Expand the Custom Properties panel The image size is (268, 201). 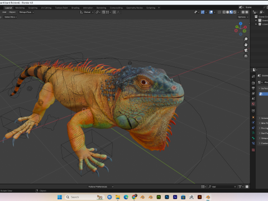[x=263, y=143]
